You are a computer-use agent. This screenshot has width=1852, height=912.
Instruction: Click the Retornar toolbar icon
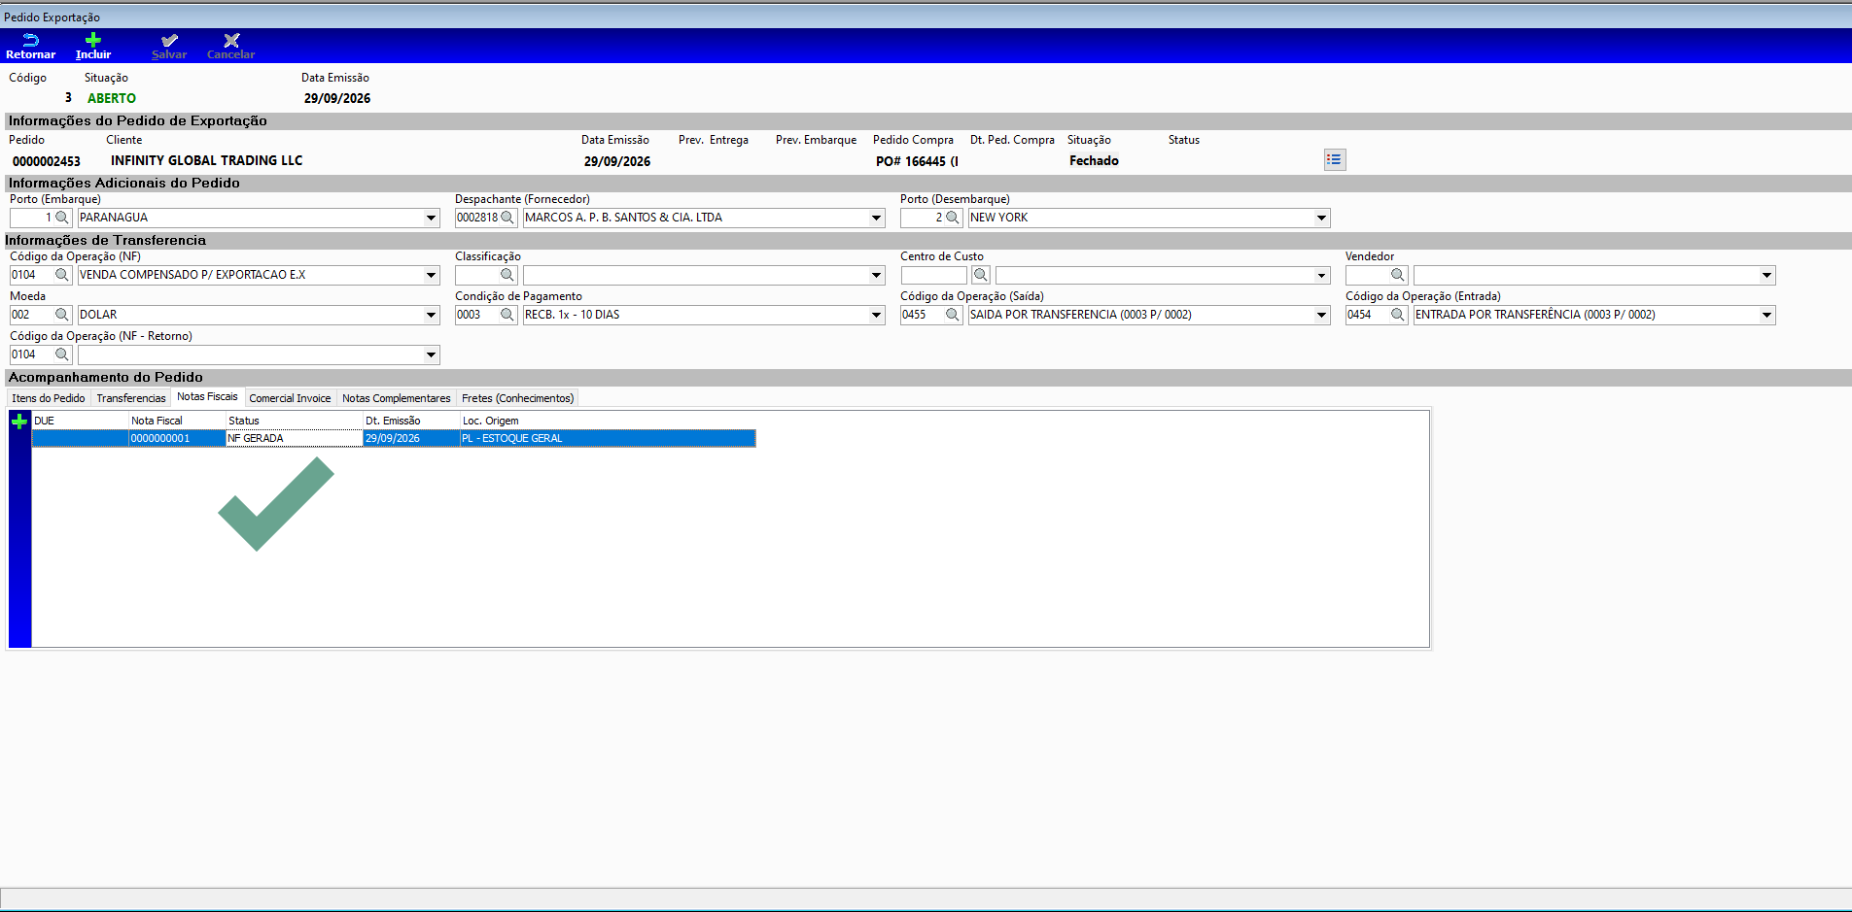click(x=30, y=40)
